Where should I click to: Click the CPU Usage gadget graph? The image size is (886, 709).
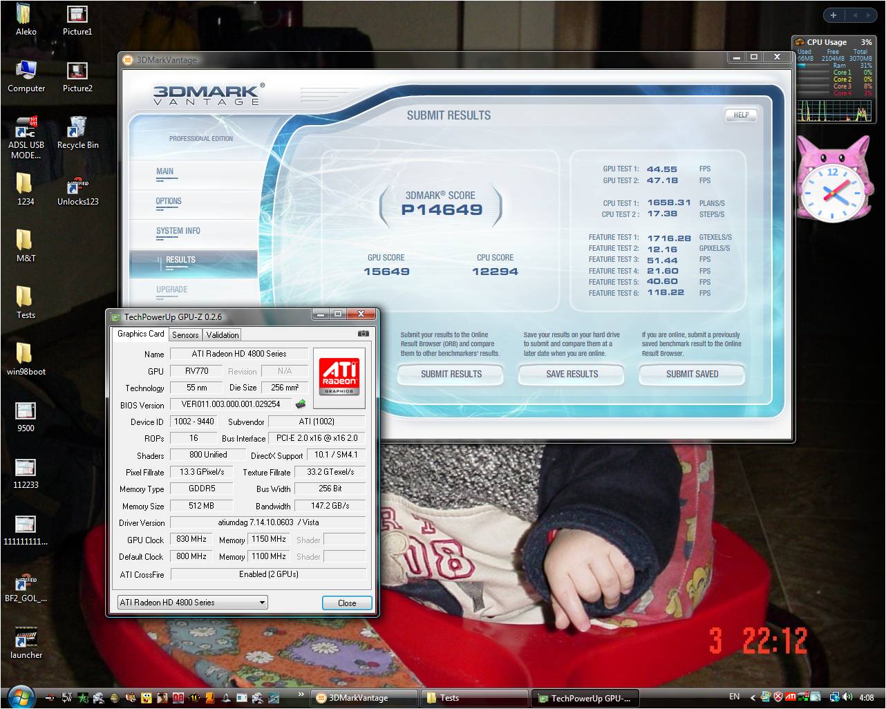pyautogui.click(x=834, y=111)
